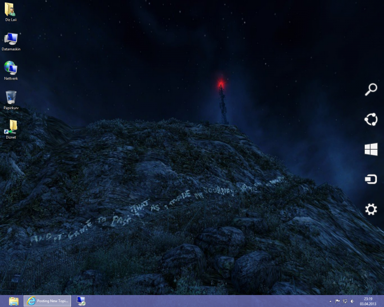The width and height of the screenshot is (384, 307).
Task: Open the Settings gear charm
Action: [371, 209]
